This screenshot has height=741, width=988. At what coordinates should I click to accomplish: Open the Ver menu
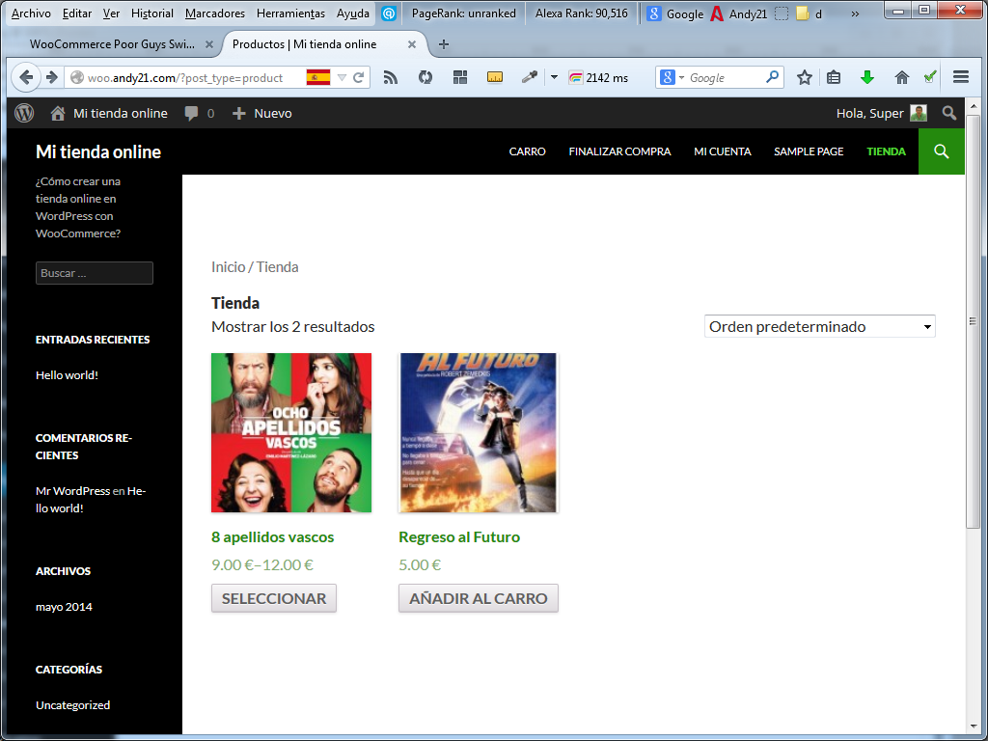[111, 14]
